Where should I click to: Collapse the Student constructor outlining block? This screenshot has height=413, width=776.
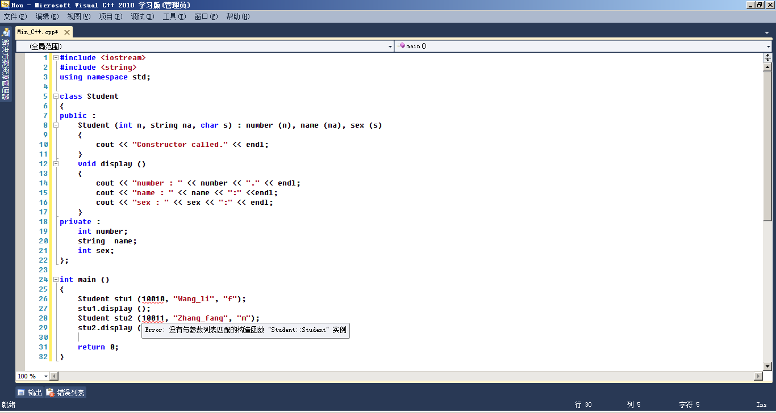tap(56, 125)
